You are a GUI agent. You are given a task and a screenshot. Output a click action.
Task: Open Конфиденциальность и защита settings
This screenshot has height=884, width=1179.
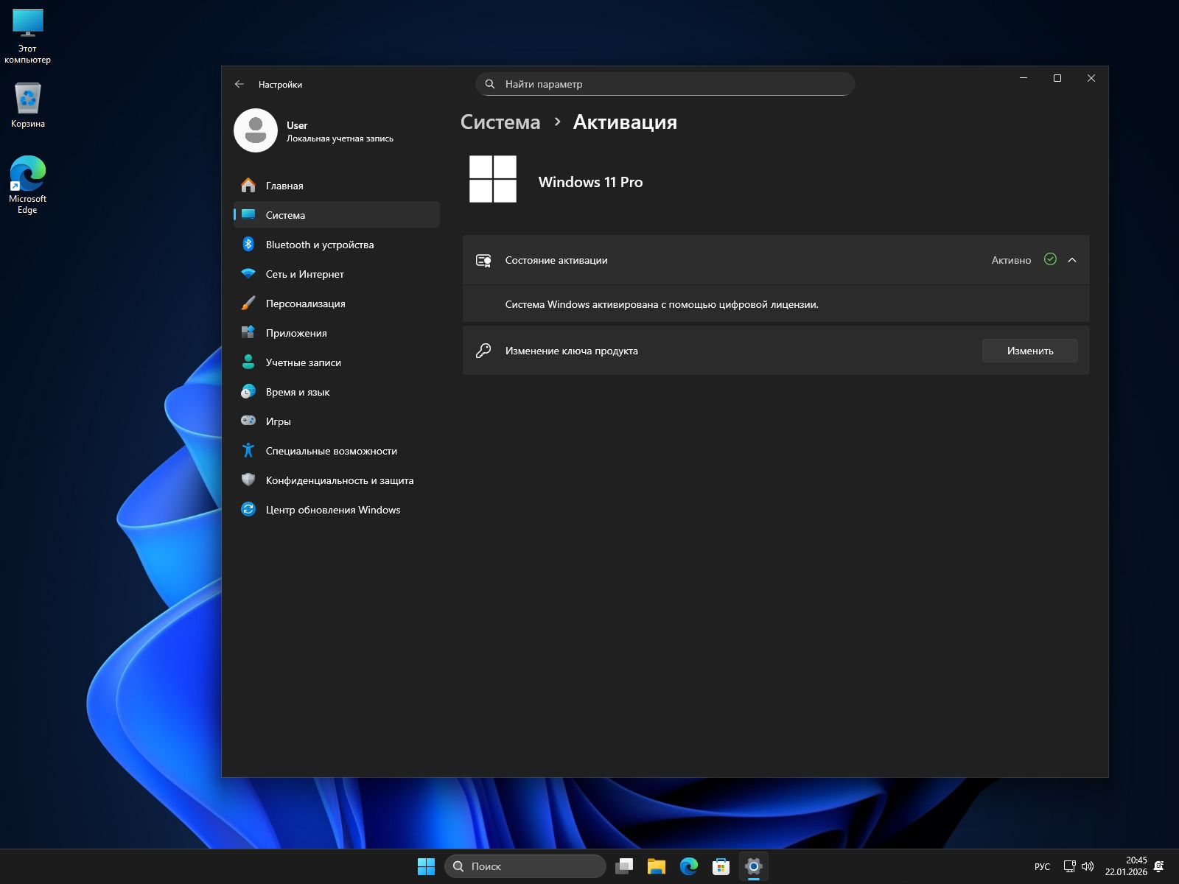[339, 480]
